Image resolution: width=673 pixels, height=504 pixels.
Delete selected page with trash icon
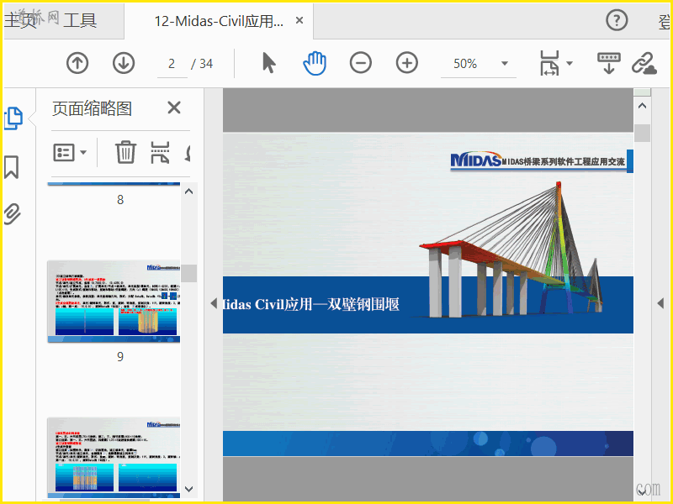coord(125,152)
